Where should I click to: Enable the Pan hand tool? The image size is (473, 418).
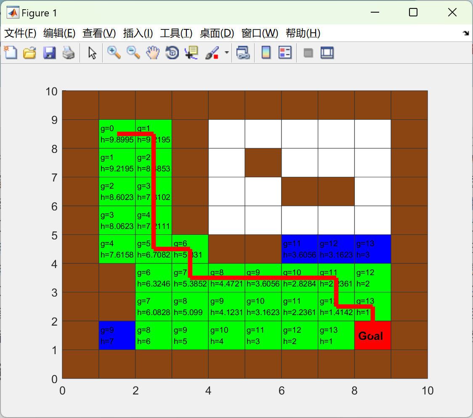(153, 53)
